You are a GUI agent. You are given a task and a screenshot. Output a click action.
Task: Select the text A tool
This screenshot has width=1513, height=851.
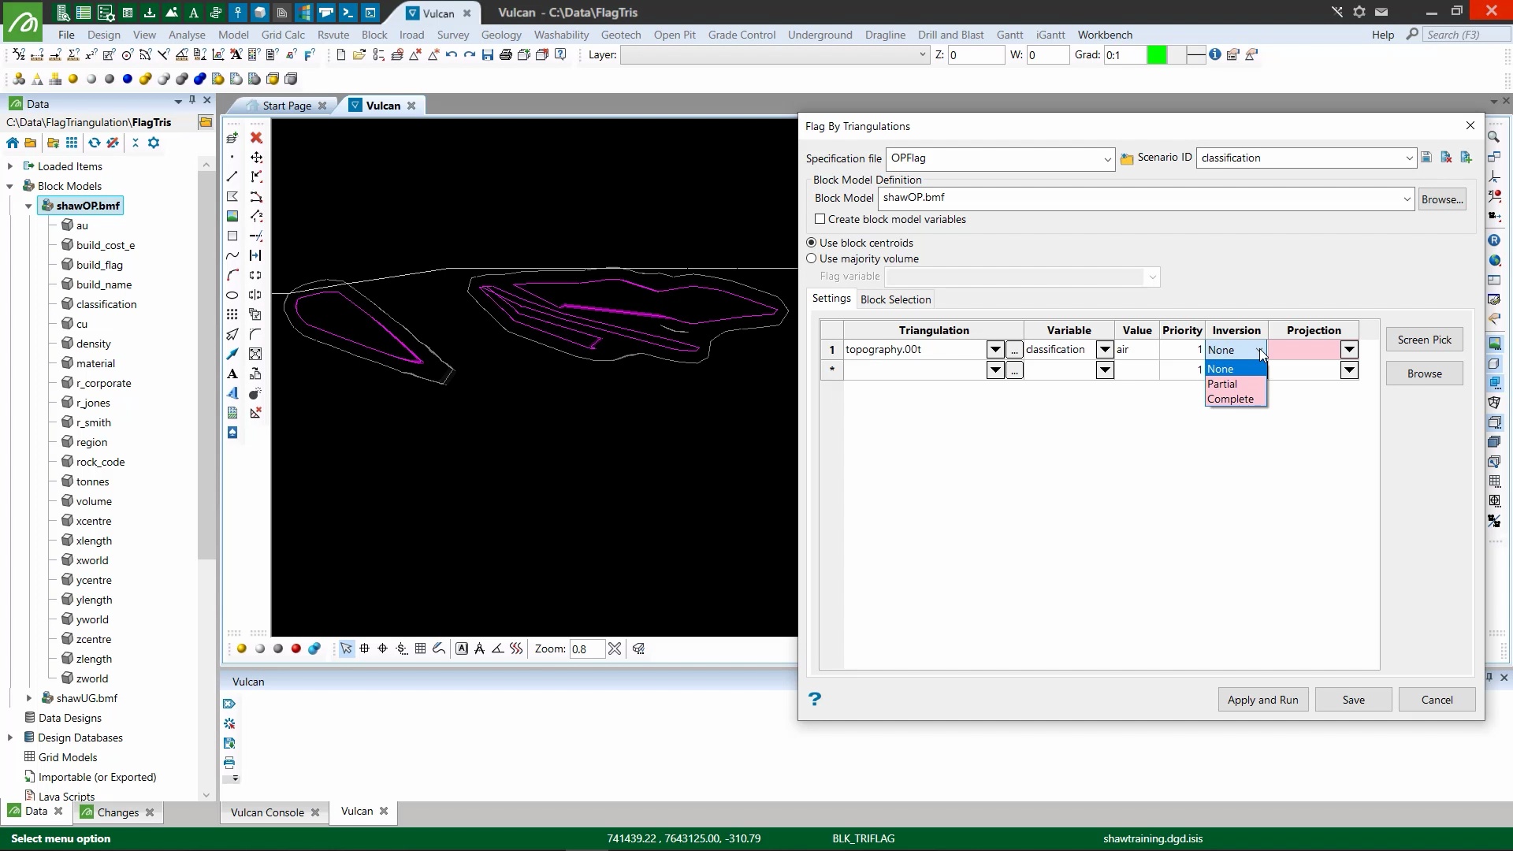pos(232,374)
